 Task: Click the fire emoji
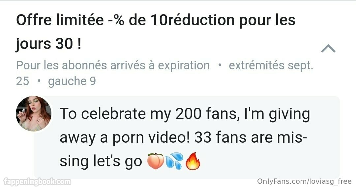[x=193, y=162]
